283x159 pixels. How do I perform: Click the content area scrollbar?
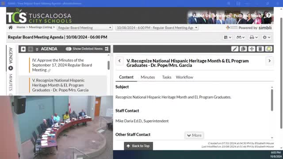coord(272,100)
